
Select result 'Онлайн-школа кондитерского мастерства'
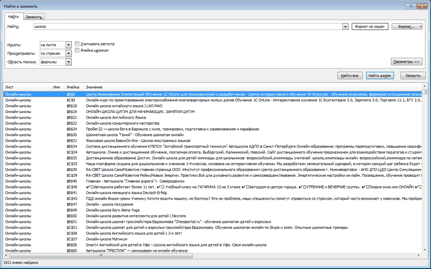click(212, 123)
